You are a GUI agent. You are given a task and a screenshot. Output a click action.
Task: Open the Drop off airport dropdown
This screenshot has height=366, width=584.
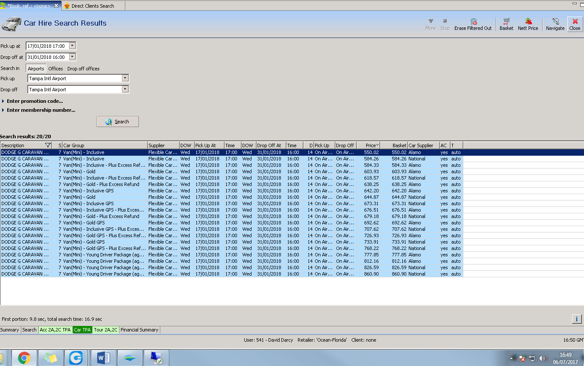pyautogui.click(x=125, y=89)
